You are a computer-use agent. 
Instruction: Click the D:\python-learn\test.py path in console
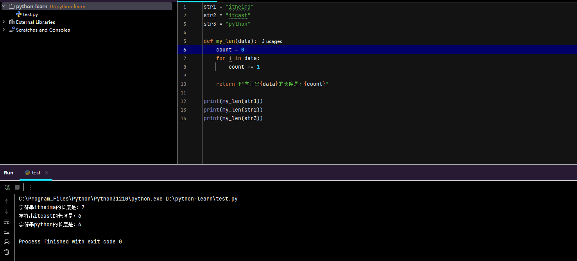click(201, 199)
